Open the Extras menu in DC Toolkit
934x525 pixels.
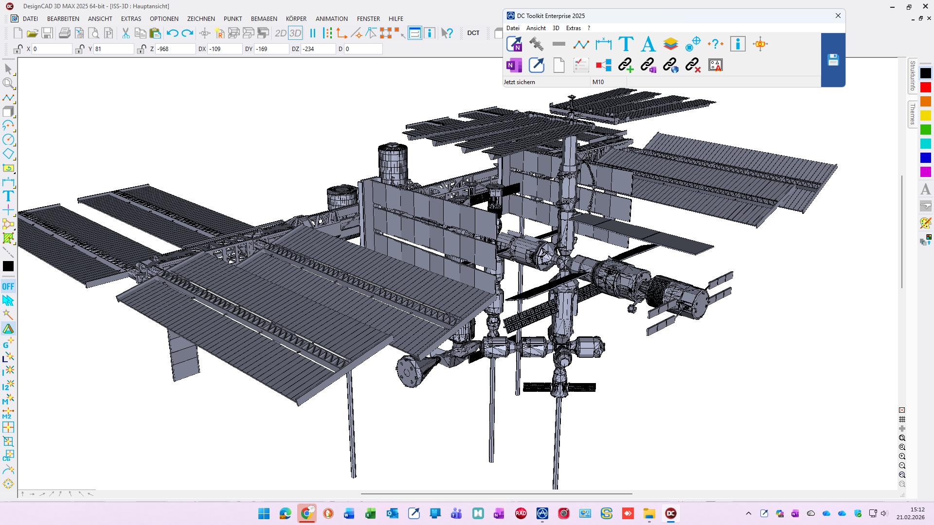click(573, 28)
